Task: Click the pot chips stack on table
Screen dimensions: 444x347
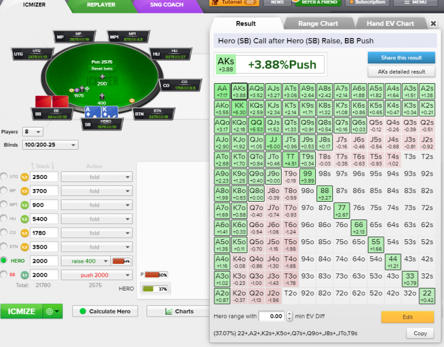Action: (x=102, y=77)
